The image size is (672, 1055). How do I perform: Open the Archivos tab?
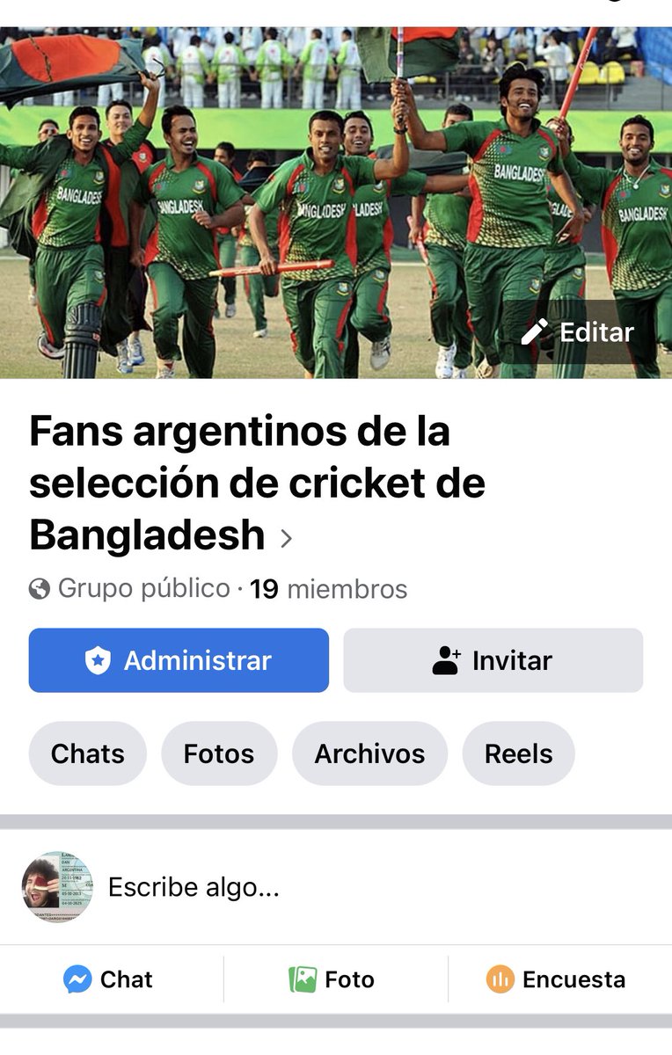tap(369, 753)
